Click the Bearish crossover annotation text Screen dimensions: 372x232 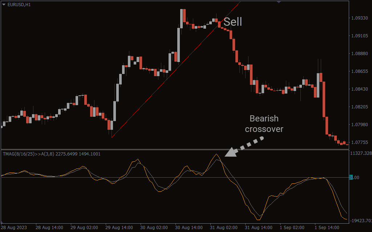click(x=264, y=124)
